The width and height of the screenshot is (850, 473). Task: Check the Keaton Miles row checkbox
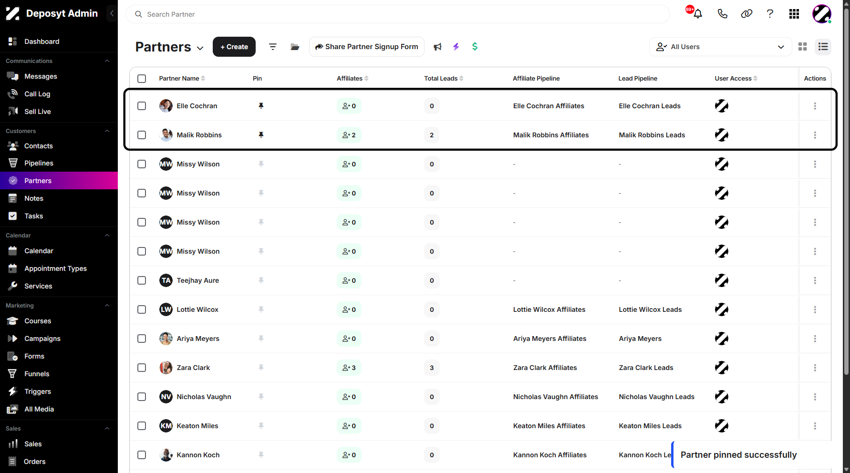[142, 426]
